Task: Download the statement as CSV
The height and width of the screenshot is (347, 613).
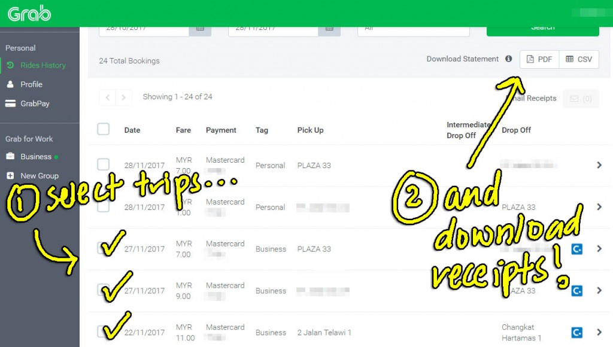Action: (578, 59)
